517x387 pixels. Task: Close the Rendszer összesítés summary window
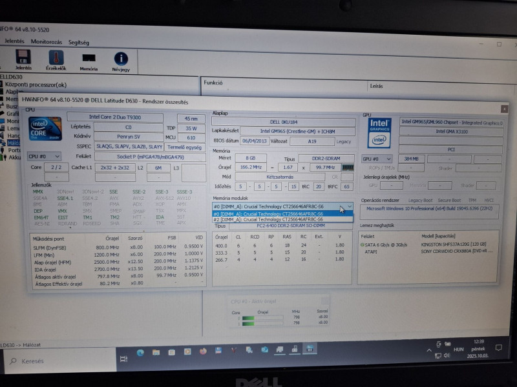point(504,109)
